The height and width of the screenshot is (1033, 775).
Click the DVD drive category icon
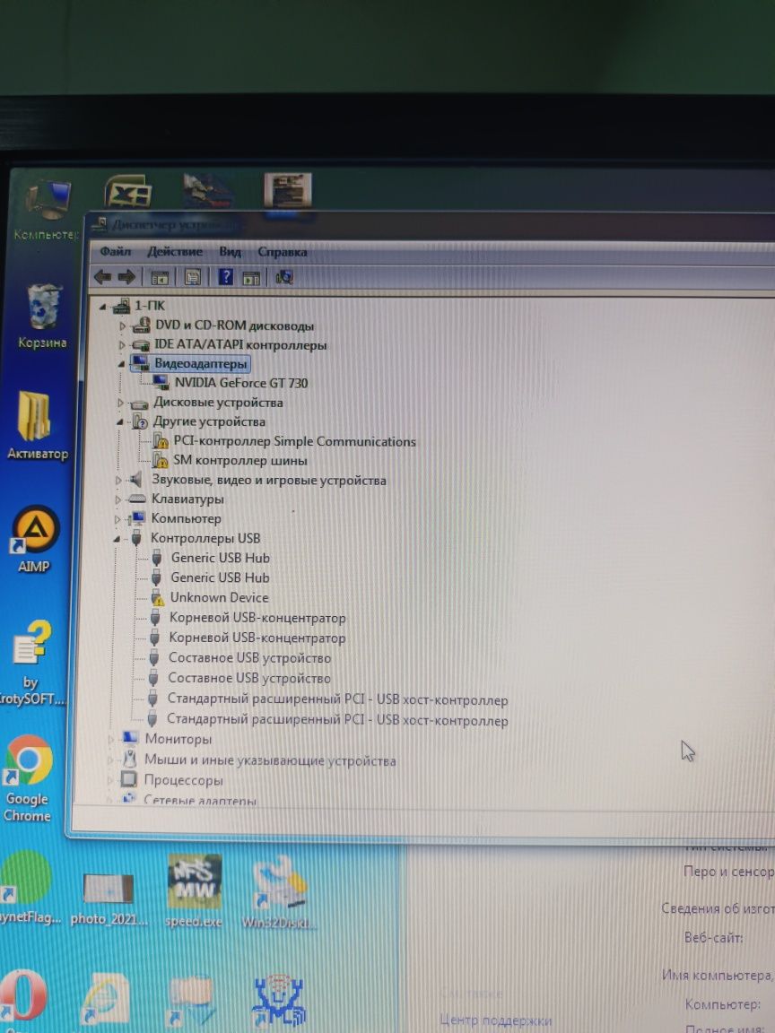pyautogui.click(x=141, y=326)
